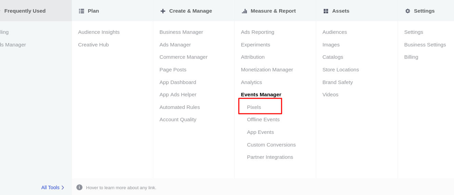Open Analytics

click(x=251, y=82)
